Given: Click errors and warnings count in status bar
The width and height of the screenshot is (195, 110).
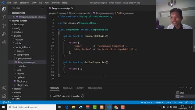Looking at the screenshot, I should click(7, 103).
